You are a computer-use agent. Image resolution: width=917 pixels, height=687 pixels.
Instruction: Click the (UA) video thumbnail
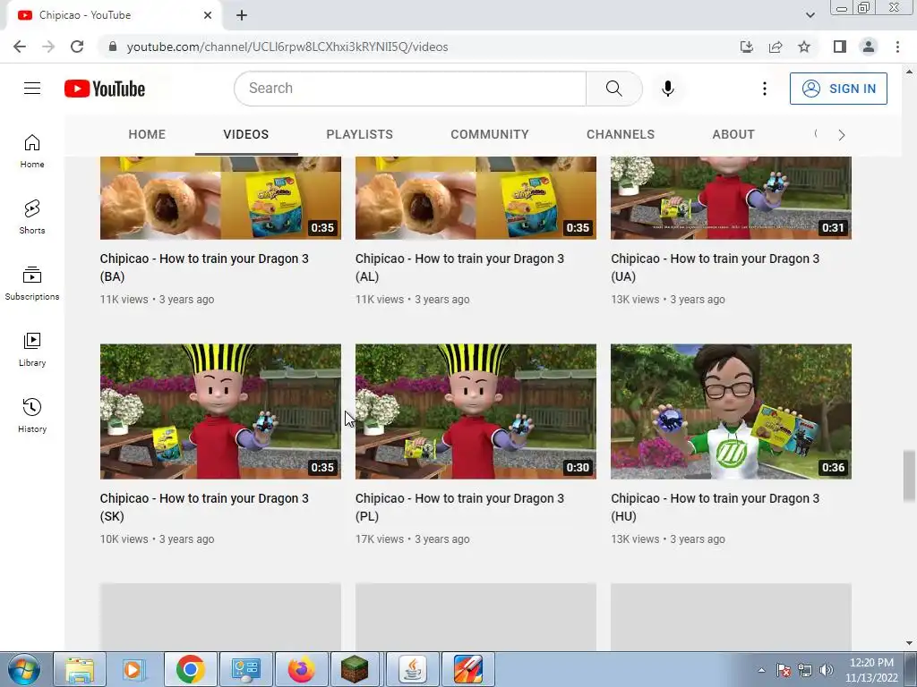731,198
